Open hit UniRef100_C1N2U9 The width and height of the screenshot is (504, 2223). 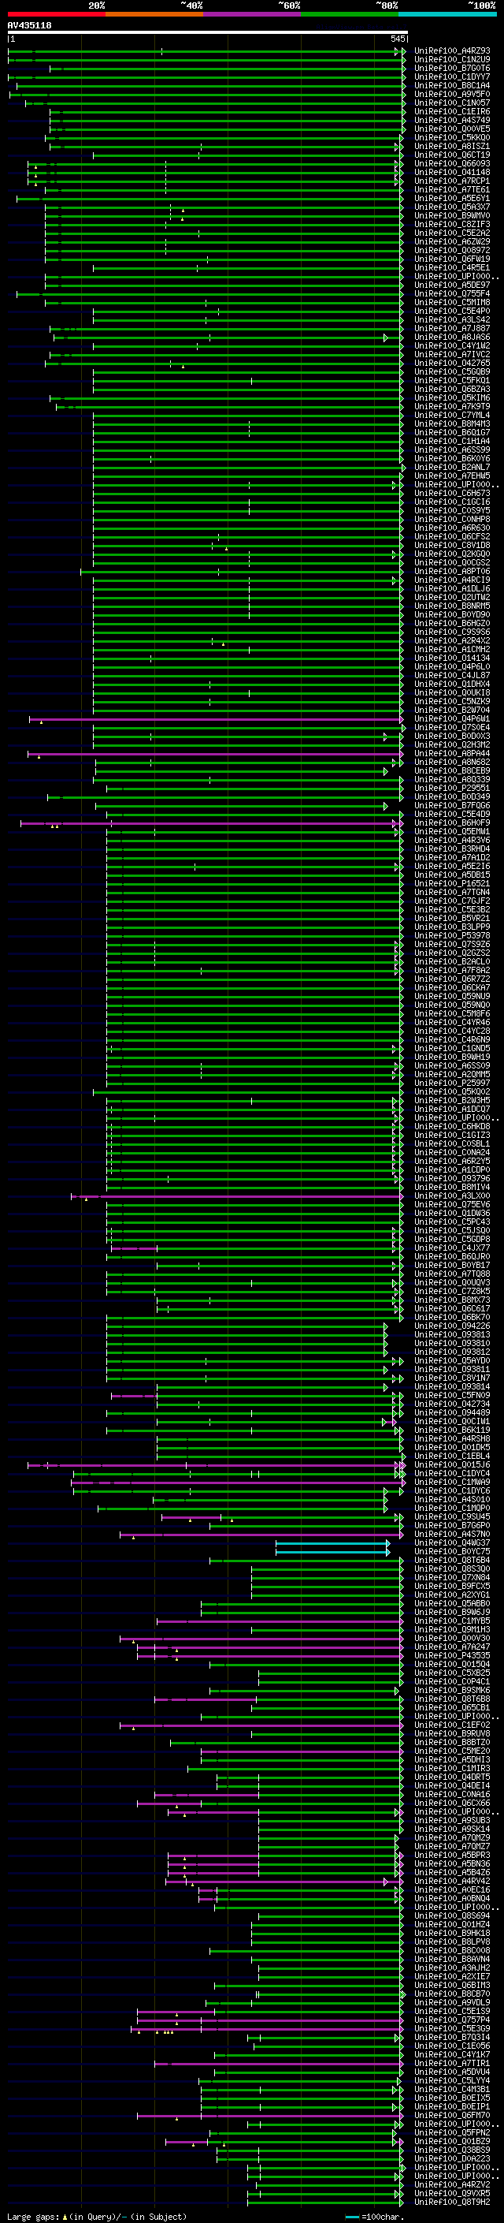tap(452, 60)
